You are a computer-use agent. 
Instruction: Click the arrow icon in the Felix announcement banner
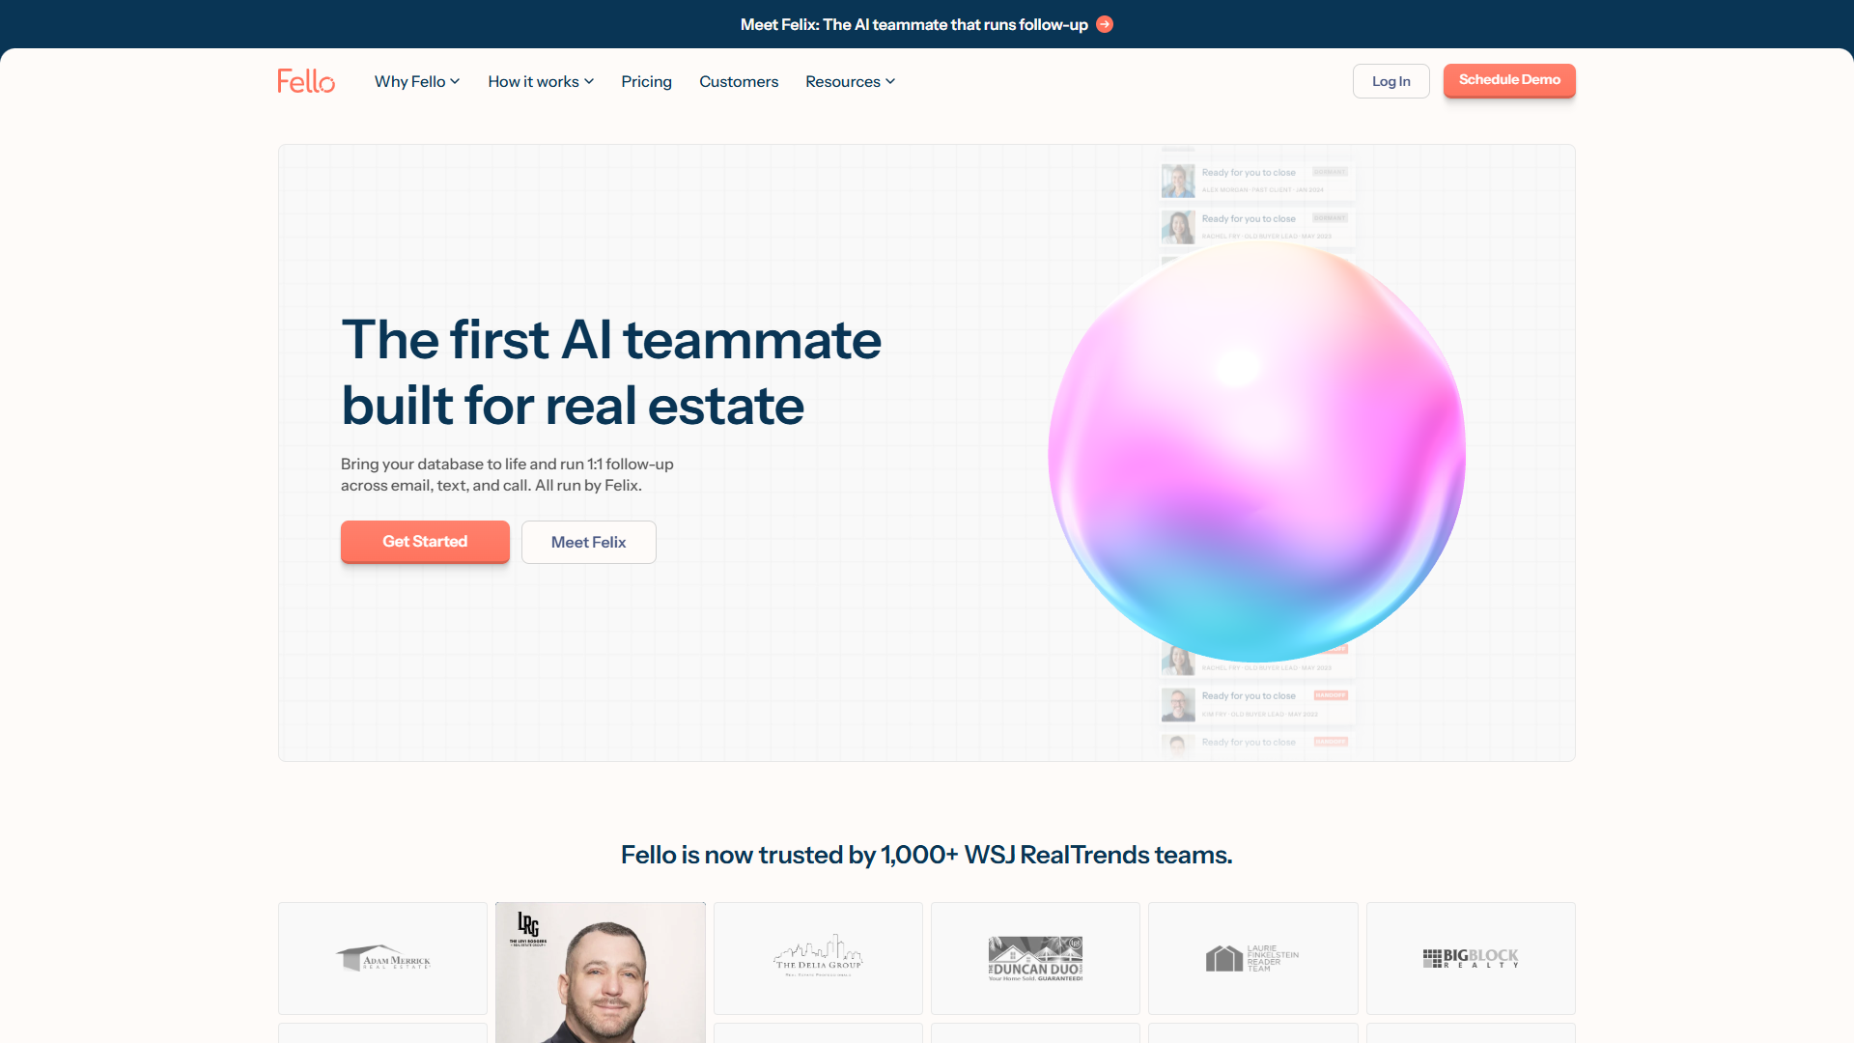[1105, 24]
